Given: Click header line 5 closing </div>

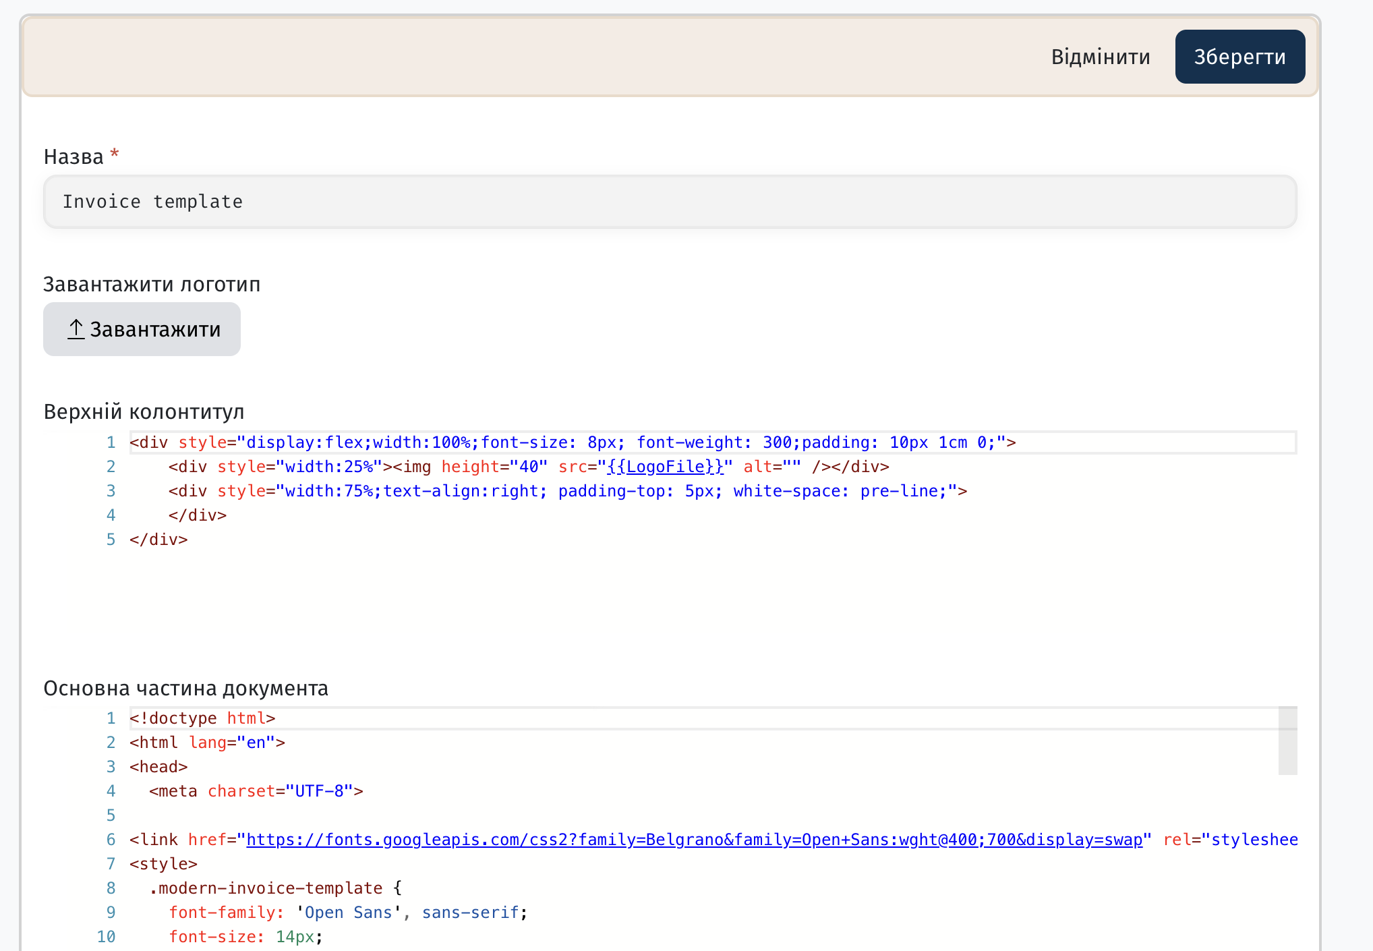Looking at the screenshot, I should [x=158, y=540].
